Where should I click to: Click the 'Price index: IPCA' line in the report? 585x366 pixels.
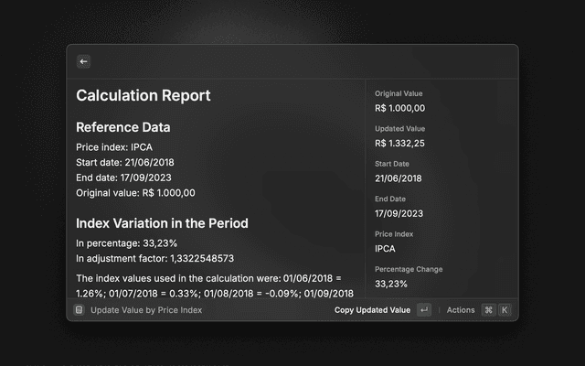[114, 146]
